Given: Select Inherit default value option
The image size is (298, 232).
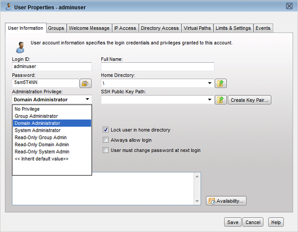Looking at the screenshot, I should 42,159.
